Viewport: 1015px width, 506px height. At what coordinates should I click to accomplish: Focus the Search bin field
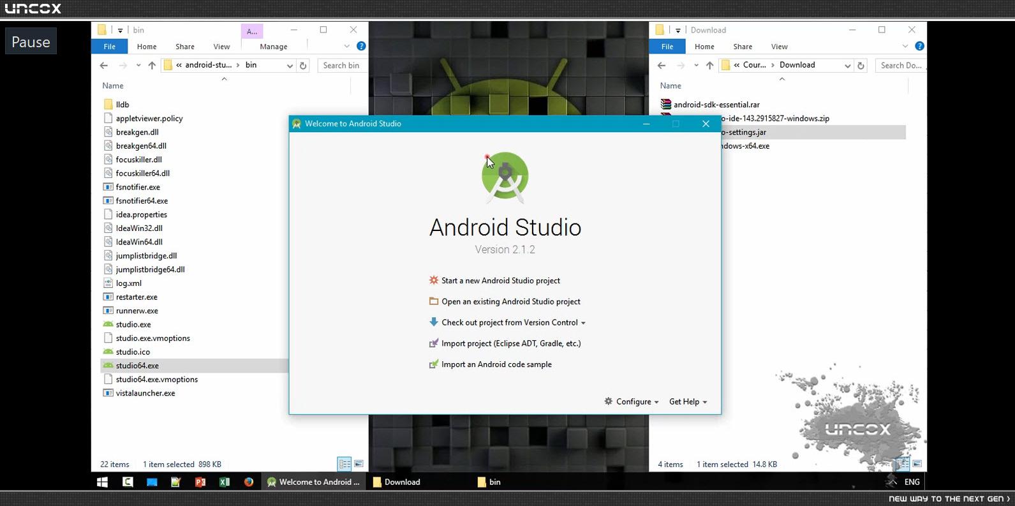[343, 65]
